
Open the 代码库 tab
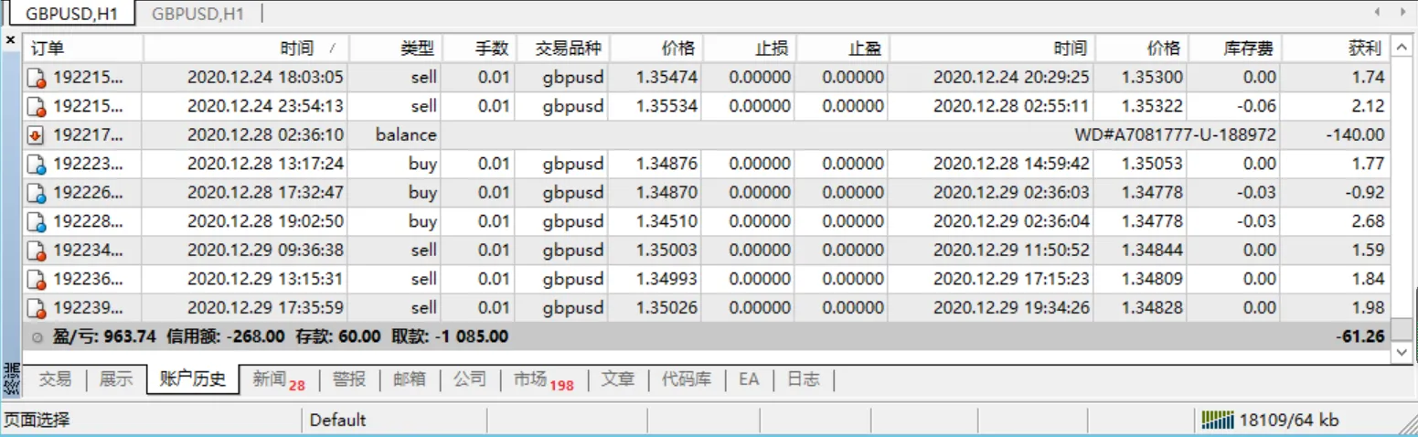coord(686,378)
